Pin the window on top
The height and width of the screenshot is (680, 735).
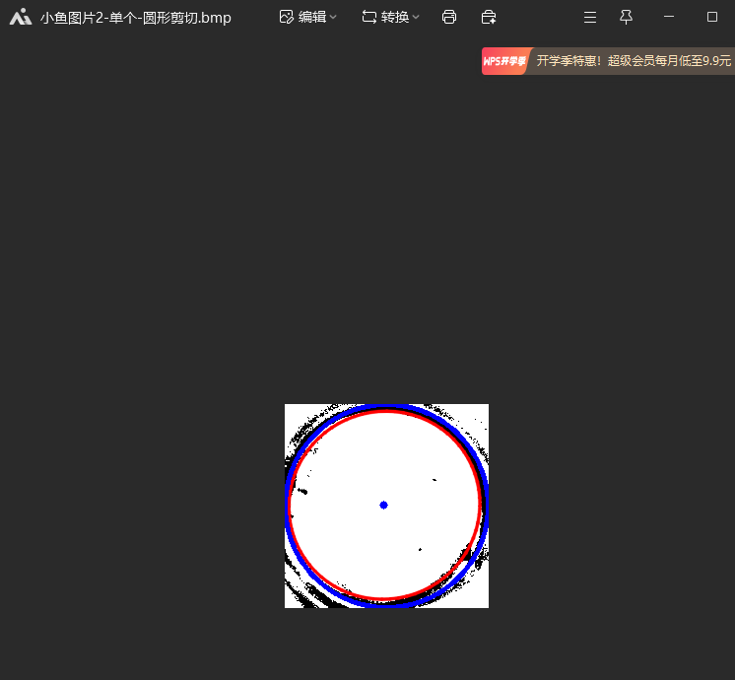626,18
